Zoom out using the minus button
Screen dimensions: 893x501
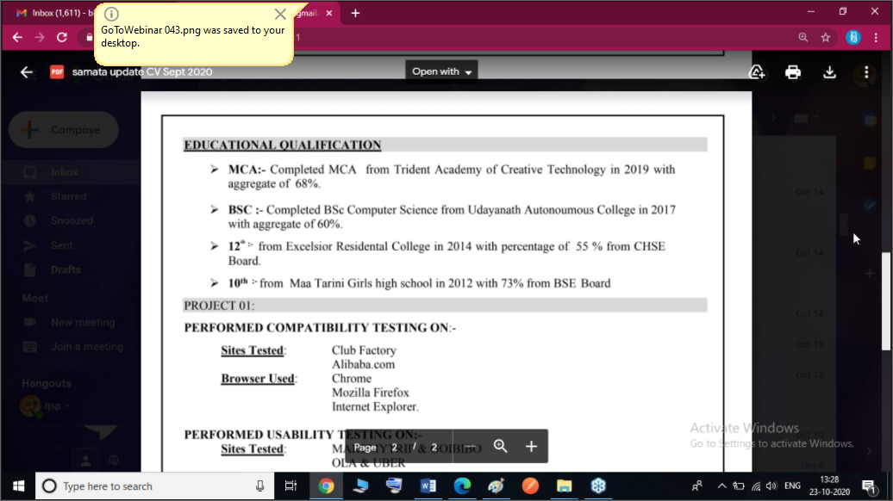[x=469, y=446]
